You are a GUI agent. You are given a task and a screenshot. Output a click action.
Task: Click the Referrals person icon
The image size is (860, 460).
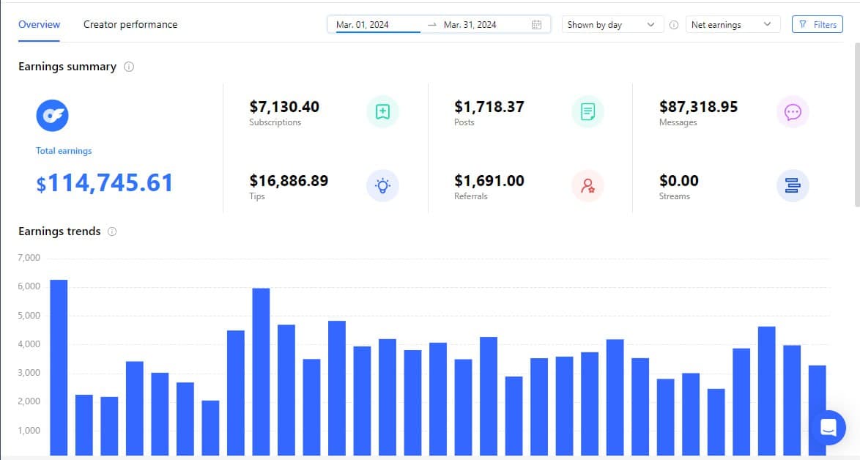tap(587, 186)
